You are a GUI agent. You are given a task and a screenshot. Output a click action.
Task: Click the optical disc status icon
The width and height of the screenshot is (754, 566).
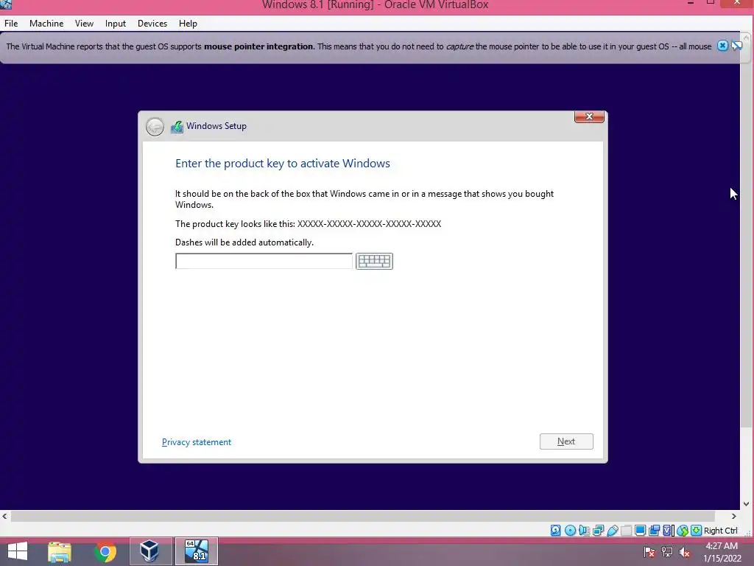coord(570,531)
